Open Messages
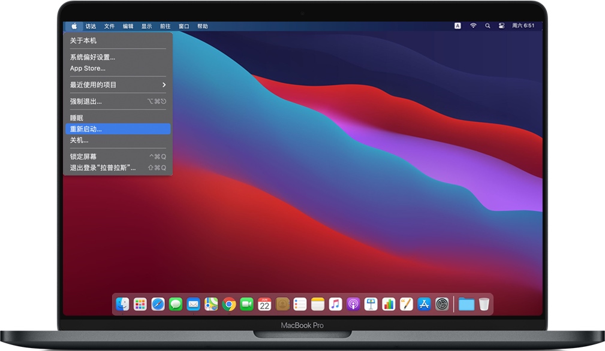The width and height of the screenshot is (605, 351). pyautogui.click(x=175, y=304)
